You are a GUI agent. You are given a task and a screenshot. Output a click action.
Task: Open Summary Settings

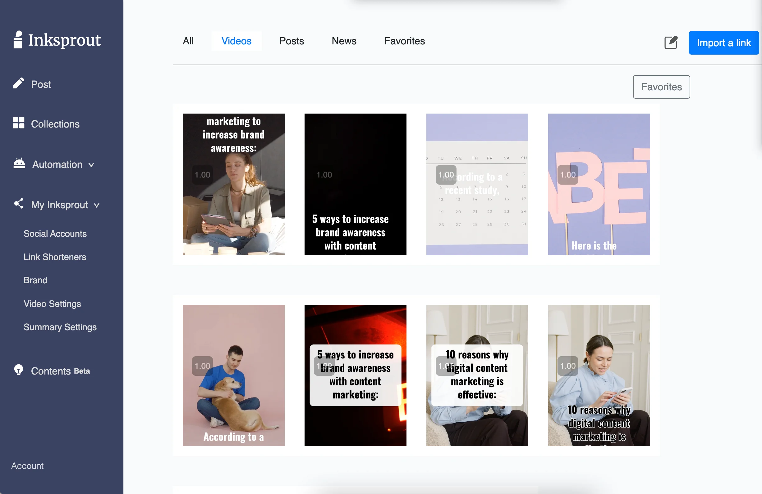60,327
